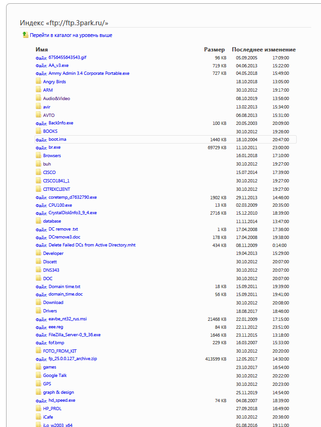Click the folder icon next to Download
321x427 pixels.
[x=39, y=302]
